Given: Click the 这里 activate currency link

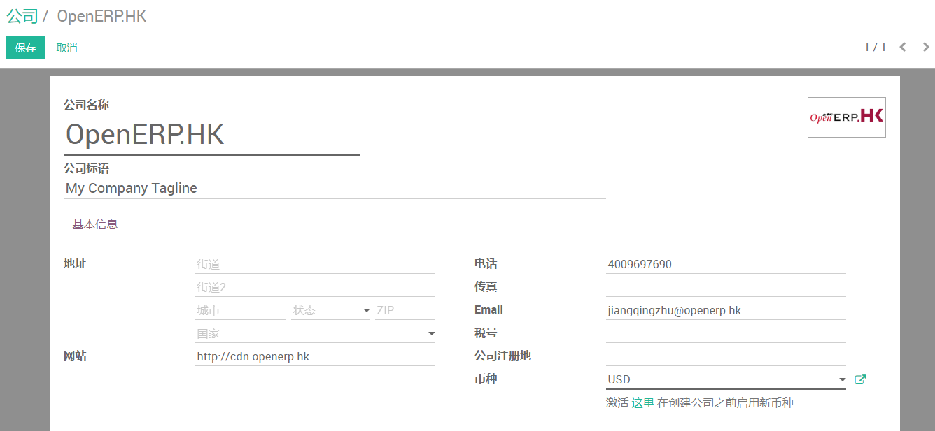Looking at the screenshot, I should point(642,402).
